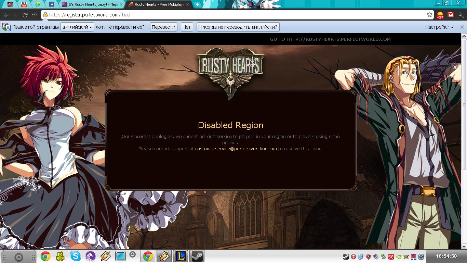Click the 16:54:50 taskbar clock

click(446, 256)
